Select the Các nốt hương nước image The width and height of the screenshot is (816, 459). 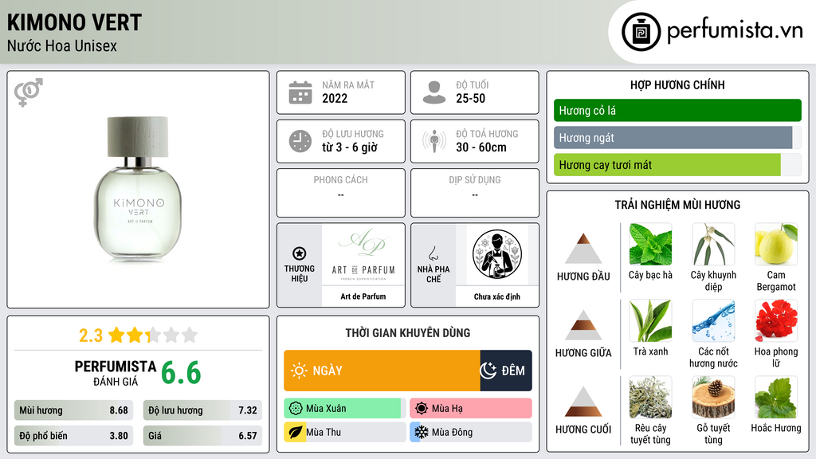click(x=713, y=321)
